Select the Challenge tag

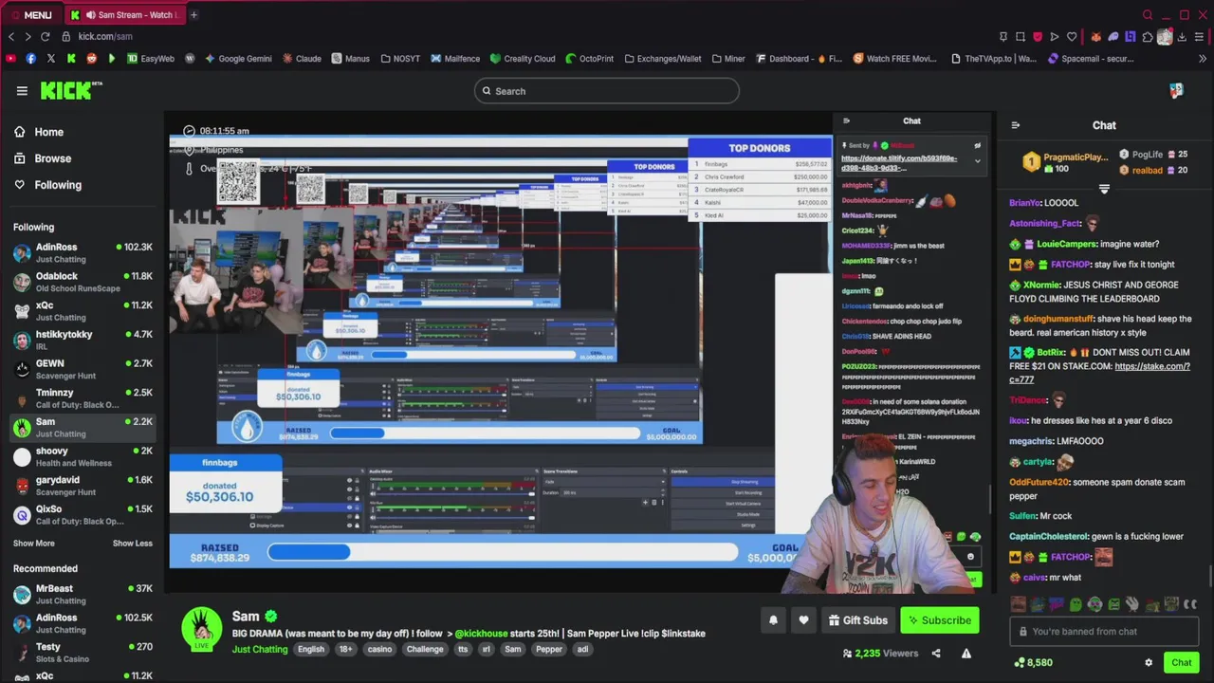[425, 650]
